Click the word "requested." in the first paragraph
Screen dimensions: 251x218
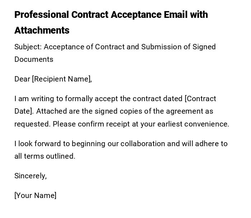pyautogui.click(x=32, y=124)
